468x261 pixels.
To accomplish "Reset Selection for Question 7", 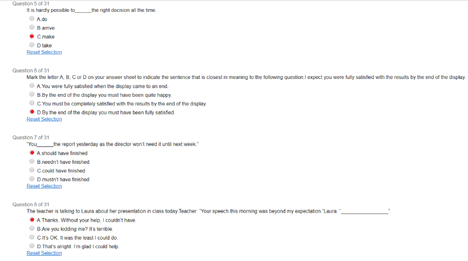I will click(44, 186).
